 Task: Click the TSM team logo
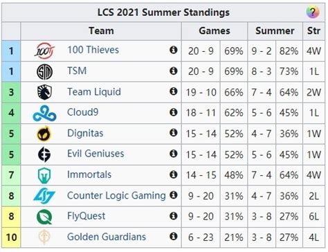pos(44,72)
